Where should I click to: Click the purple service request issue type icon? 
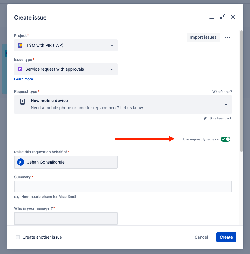click(x=20, y=69)
